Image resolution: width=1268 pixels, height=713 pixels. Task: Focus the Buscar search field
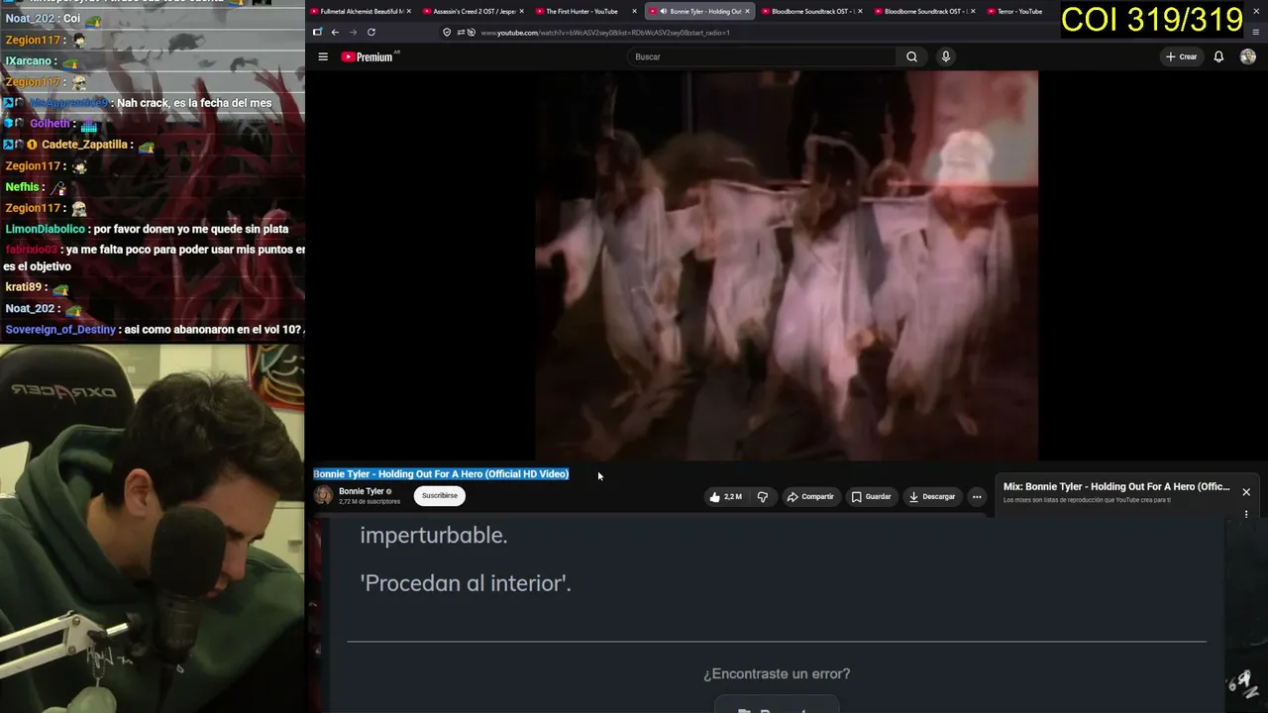[763, 56]
